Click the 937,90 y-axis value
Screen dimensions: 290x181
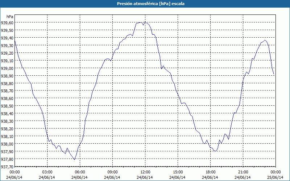click(7, 151)
